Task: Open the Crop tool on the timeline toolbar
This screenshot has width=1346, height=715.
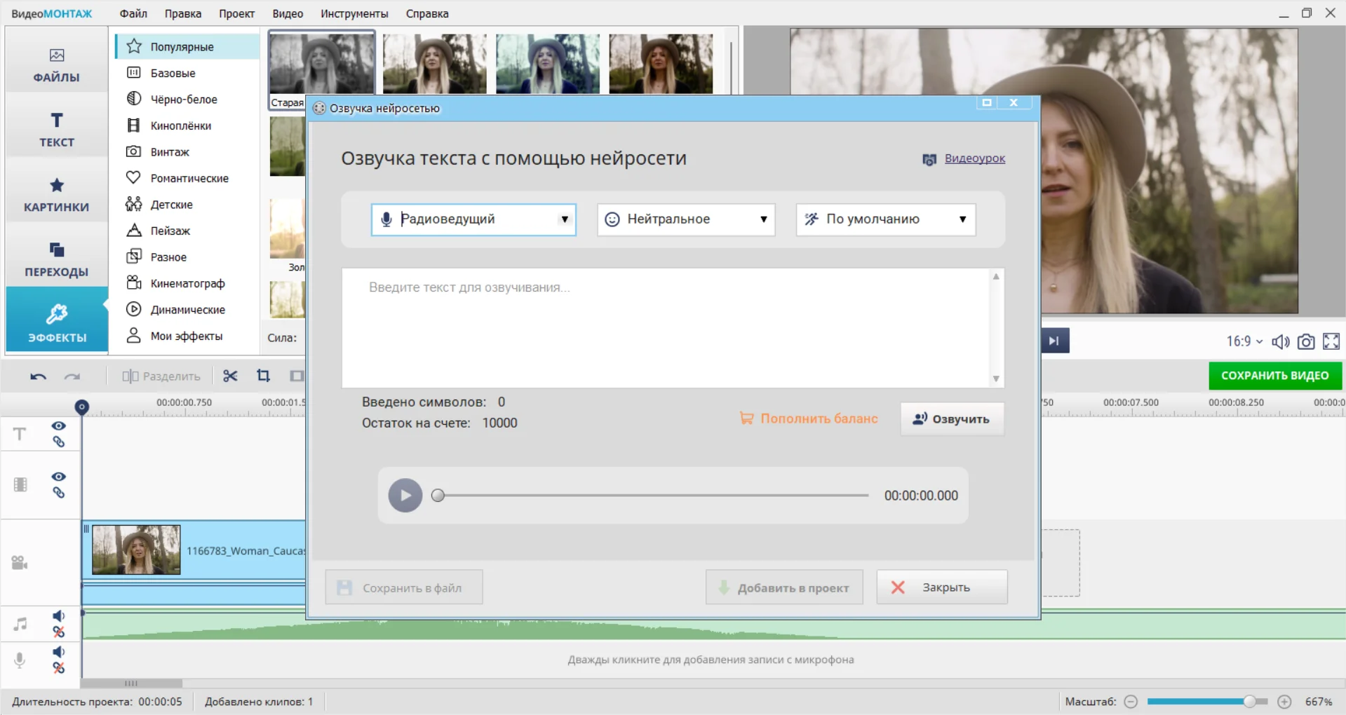Action: tap(264, 376)
